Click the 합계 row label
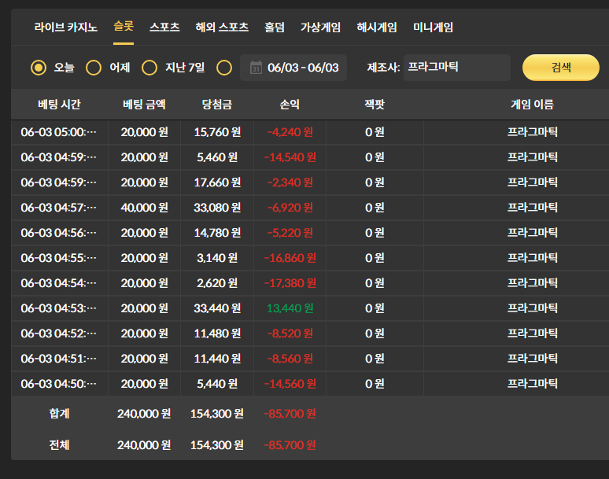The image size is (609, 479). pos(60,414)
